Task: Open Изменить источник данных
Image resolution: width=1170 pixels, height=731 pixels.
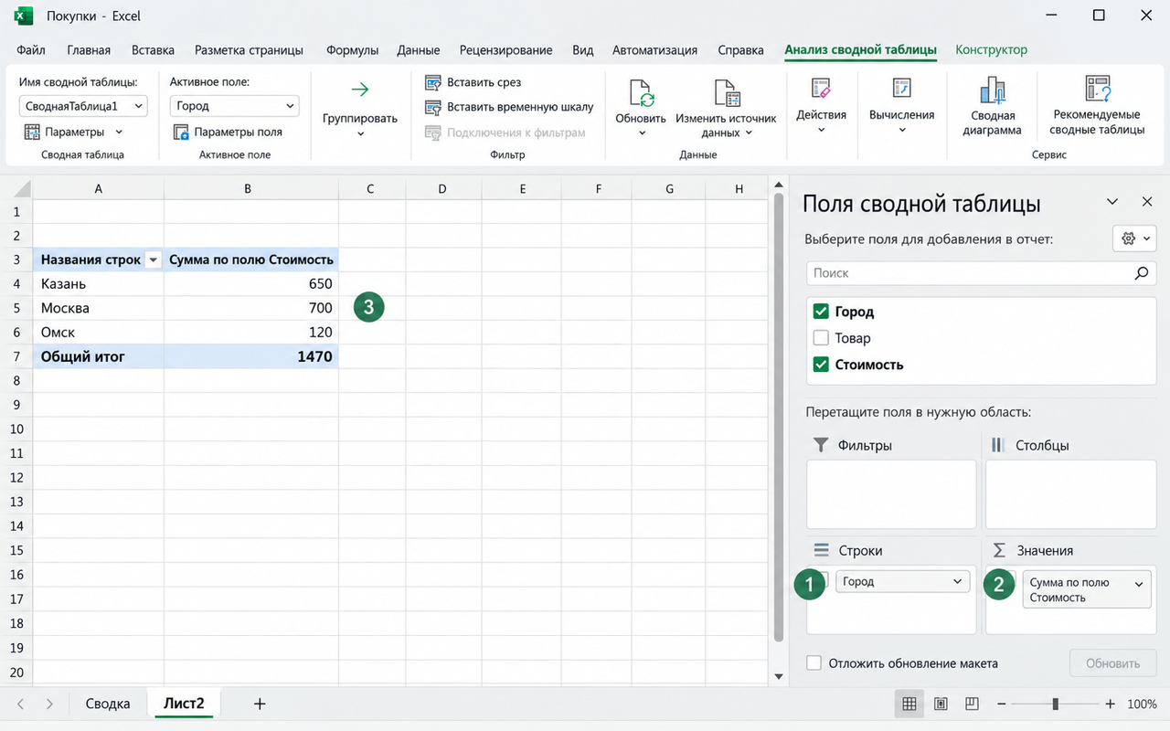Action: (726, 110)
